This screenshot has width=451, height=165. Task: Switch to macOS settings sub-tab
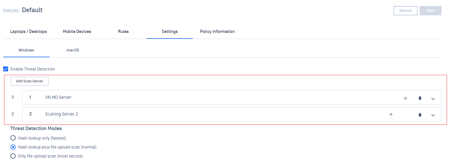73,50
